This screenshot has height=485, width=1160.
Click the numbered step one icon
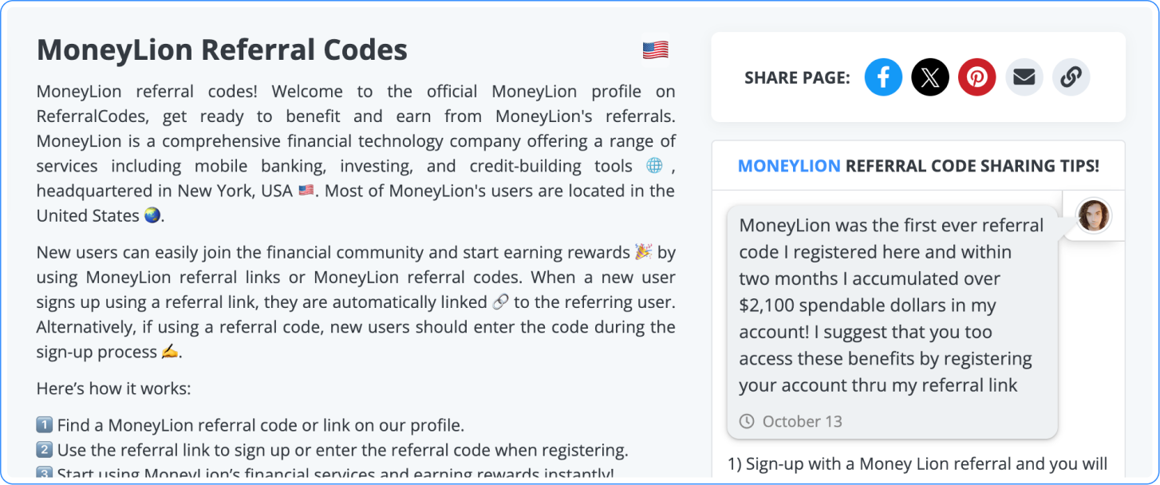43,424
